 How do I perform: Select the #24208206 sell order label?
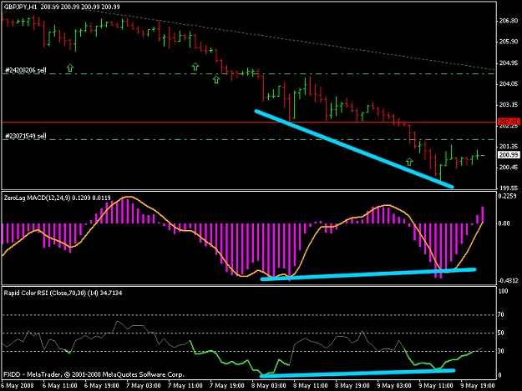coord(26,70)
